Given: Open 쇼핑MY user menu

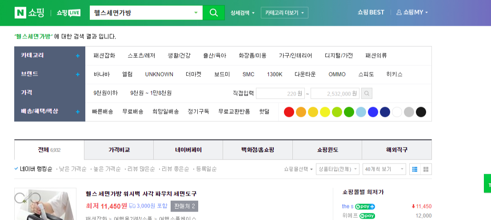Looking at the screenshot, I should pos(412,12).
